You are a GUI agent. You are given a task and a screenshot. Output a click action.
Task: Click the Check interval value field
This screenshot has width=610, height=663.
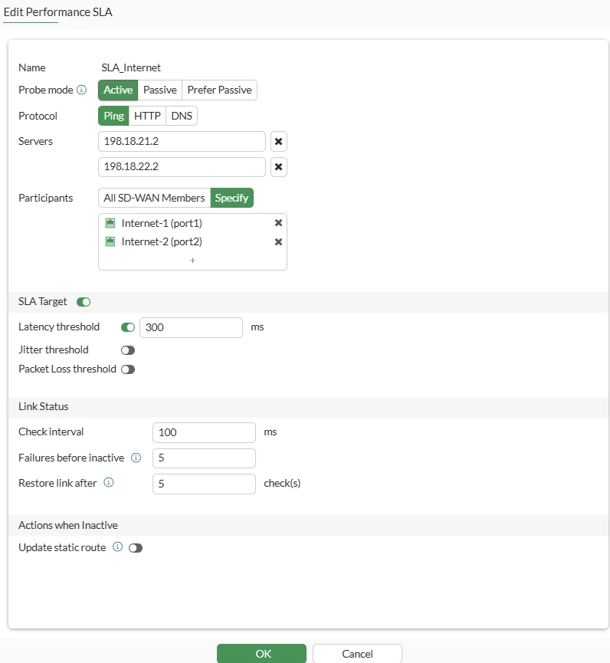204,432
